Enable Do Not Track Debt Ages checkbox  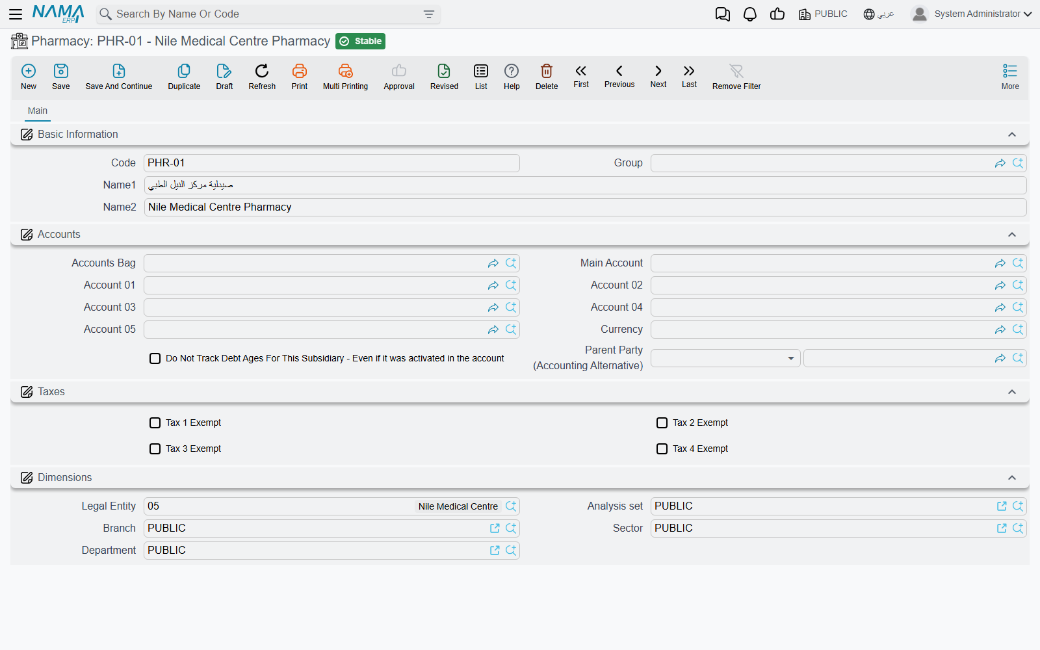tap(155, 358)
